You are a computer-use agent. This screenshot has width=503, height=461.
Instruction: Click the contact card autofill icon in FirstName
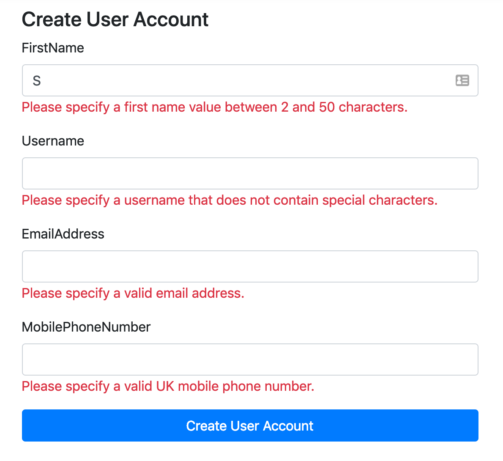[x=462, y=80]
